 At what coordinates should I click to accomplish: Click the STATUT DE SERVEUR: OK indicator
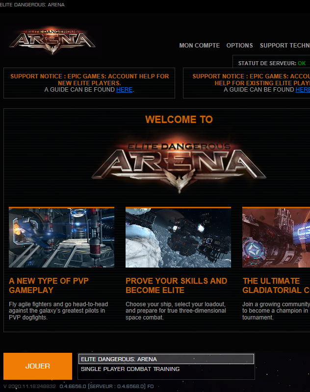(272, 63)
